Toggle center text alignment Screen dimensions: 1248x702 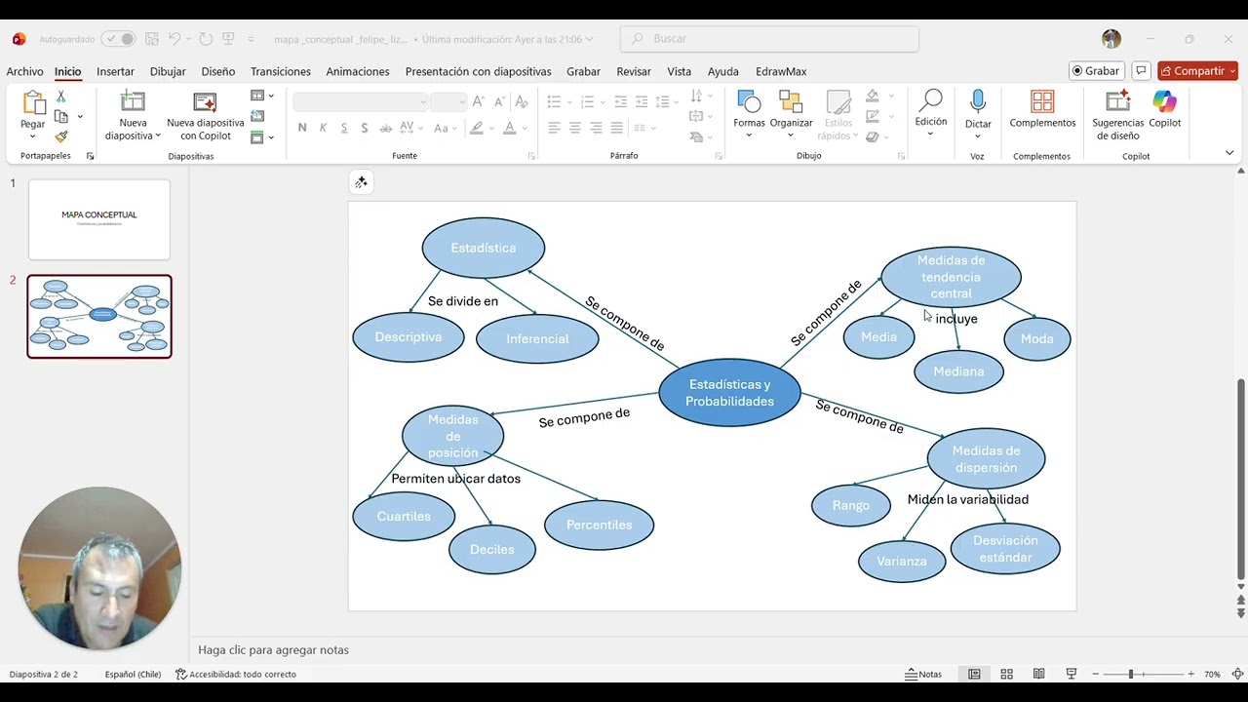click(574, 128)
